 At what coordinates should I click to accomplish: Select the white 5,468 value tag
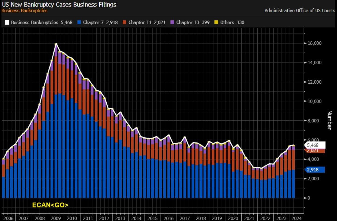[x=315, y=145]
